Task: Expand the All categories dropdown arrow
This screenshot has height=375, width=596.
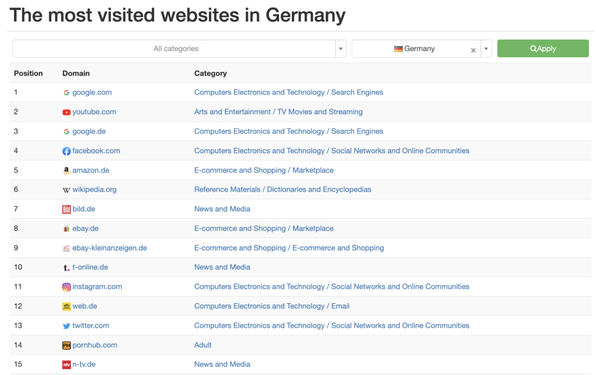Action: [x=341, y=49]
